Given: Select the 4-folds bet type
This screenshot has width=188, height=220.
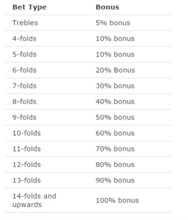Looking at the screenshot, I should pos(24,39).
